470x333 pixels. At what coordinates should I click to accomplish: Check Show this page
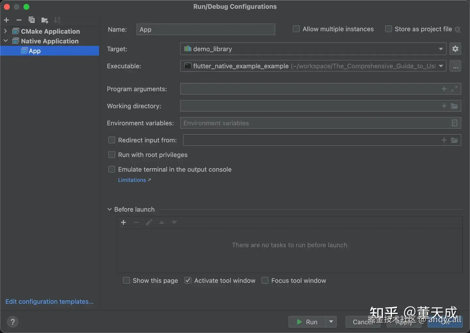(x=126, y=280)
